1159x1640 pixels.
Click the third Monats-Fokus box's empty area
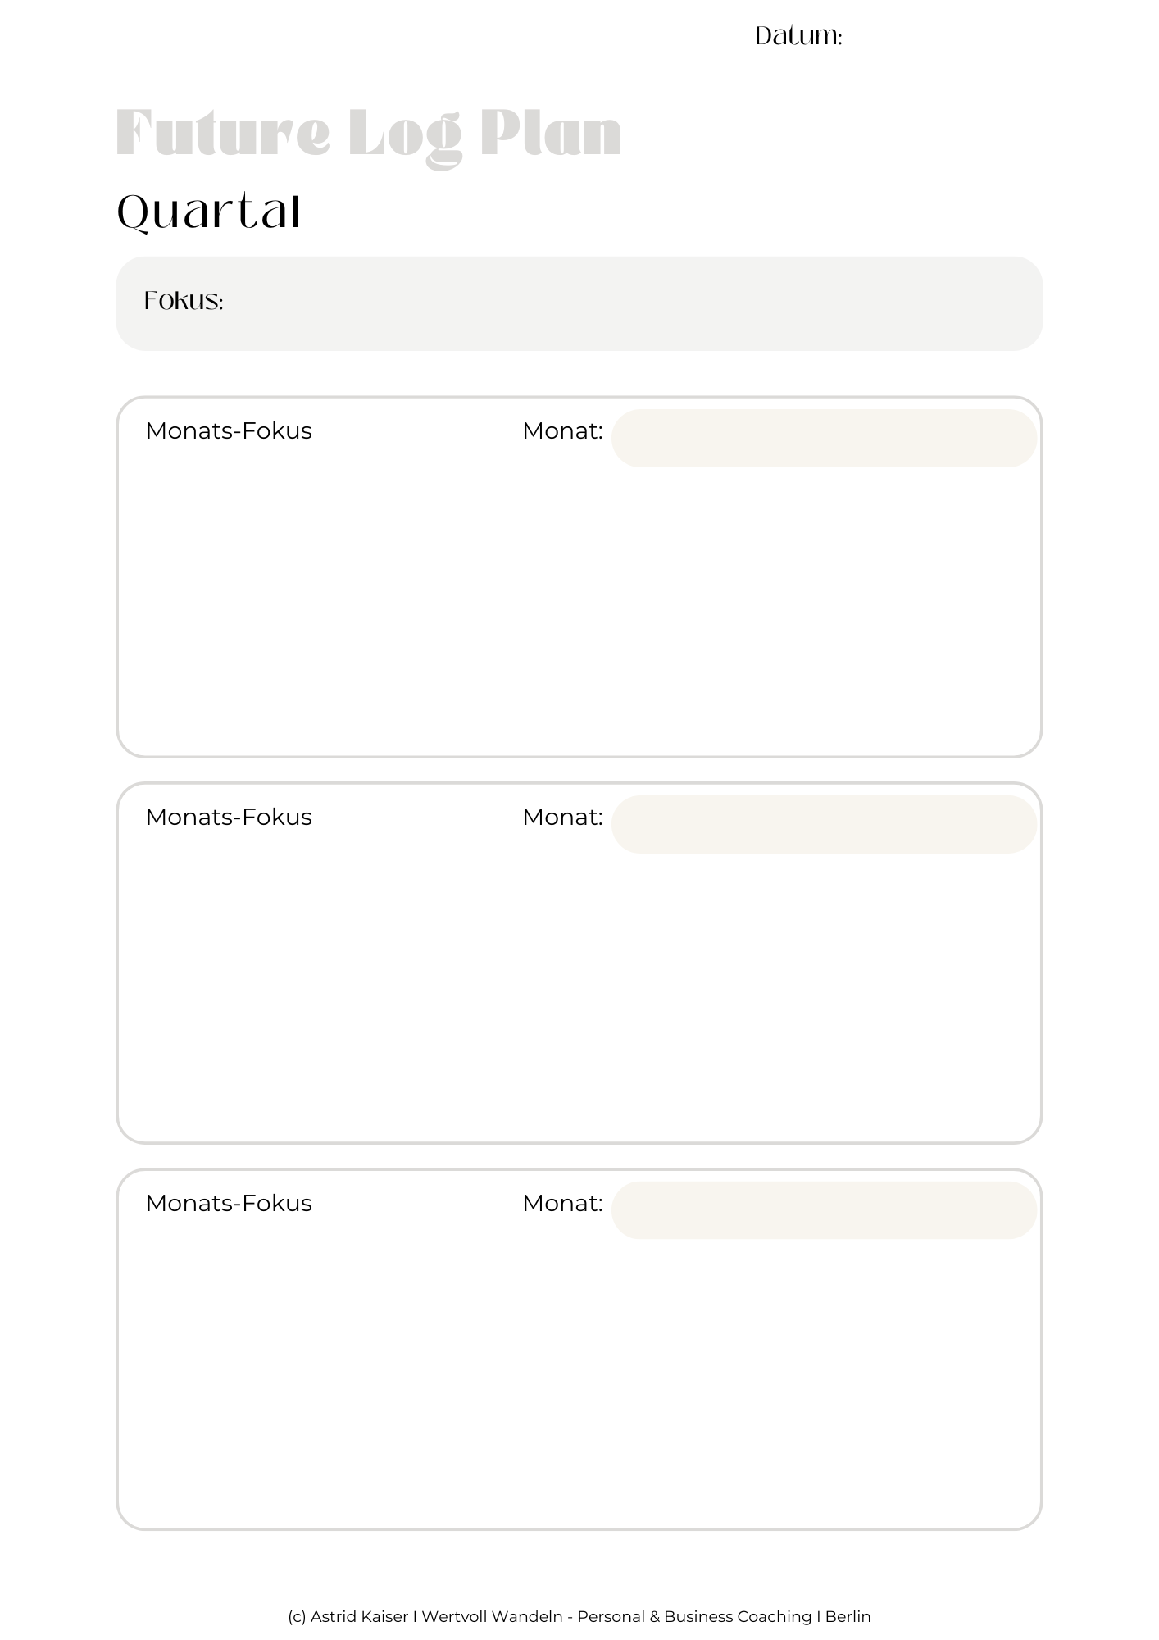point(579,1383)
